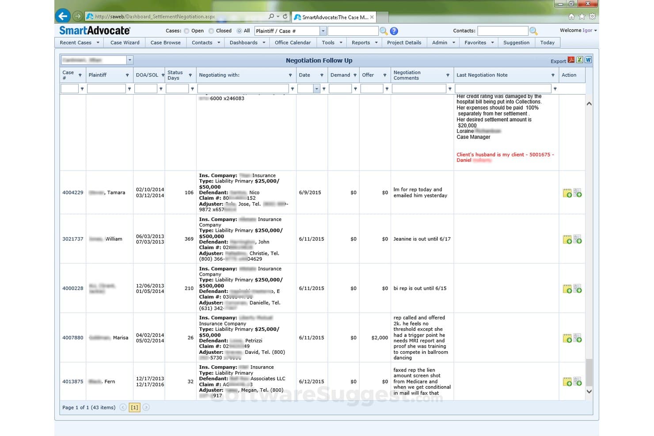This screenshot has height=436, width=654.
Task: Export the grid to PDF
Action: point(571,60)
